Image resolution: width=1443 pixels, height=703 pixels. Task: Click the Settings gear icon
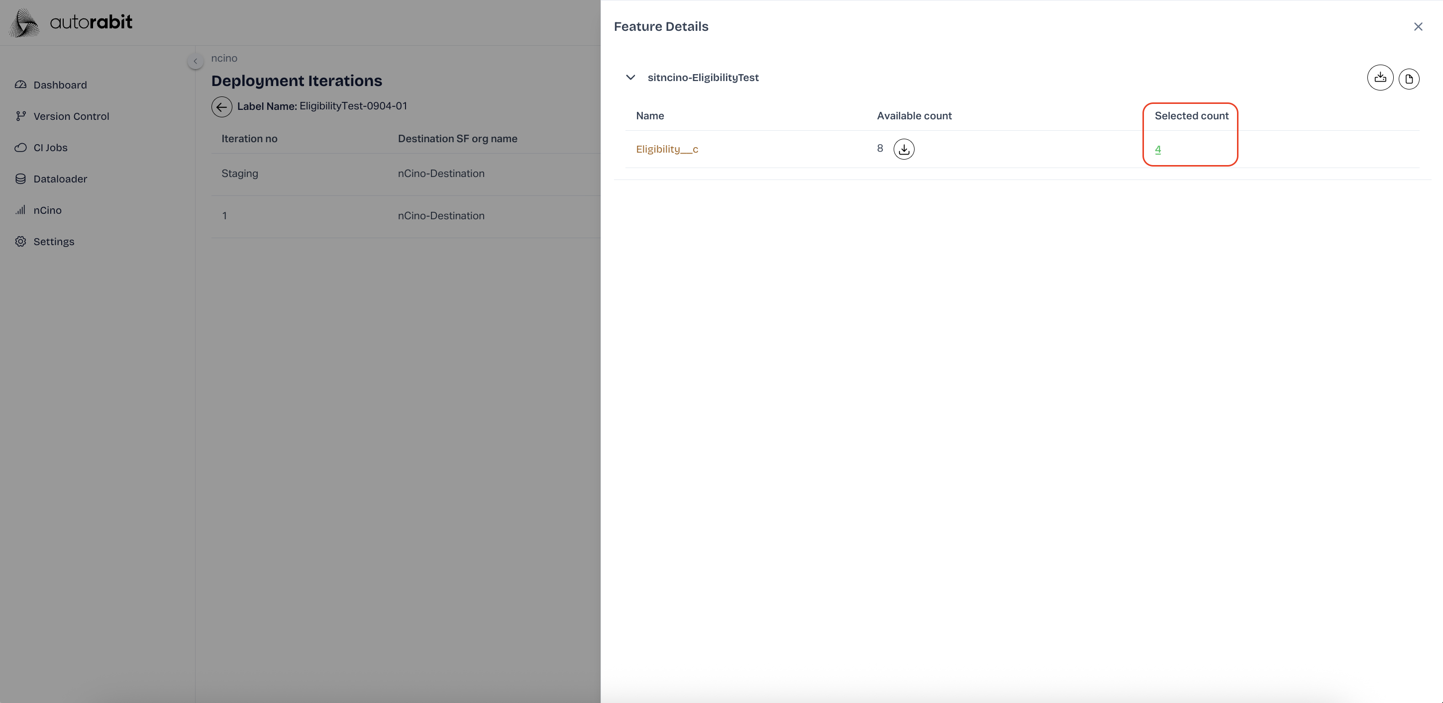point(21,242)
